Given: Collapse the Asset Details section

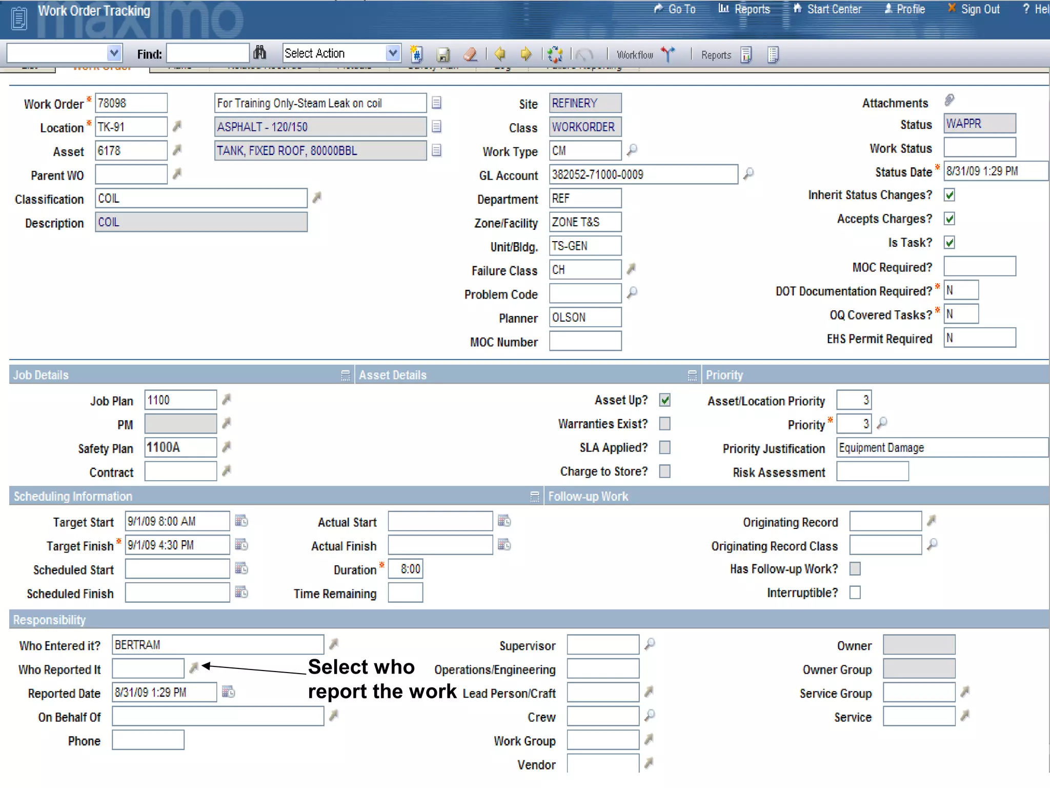Looking at the screenshot, I should (x=692, y=376).
